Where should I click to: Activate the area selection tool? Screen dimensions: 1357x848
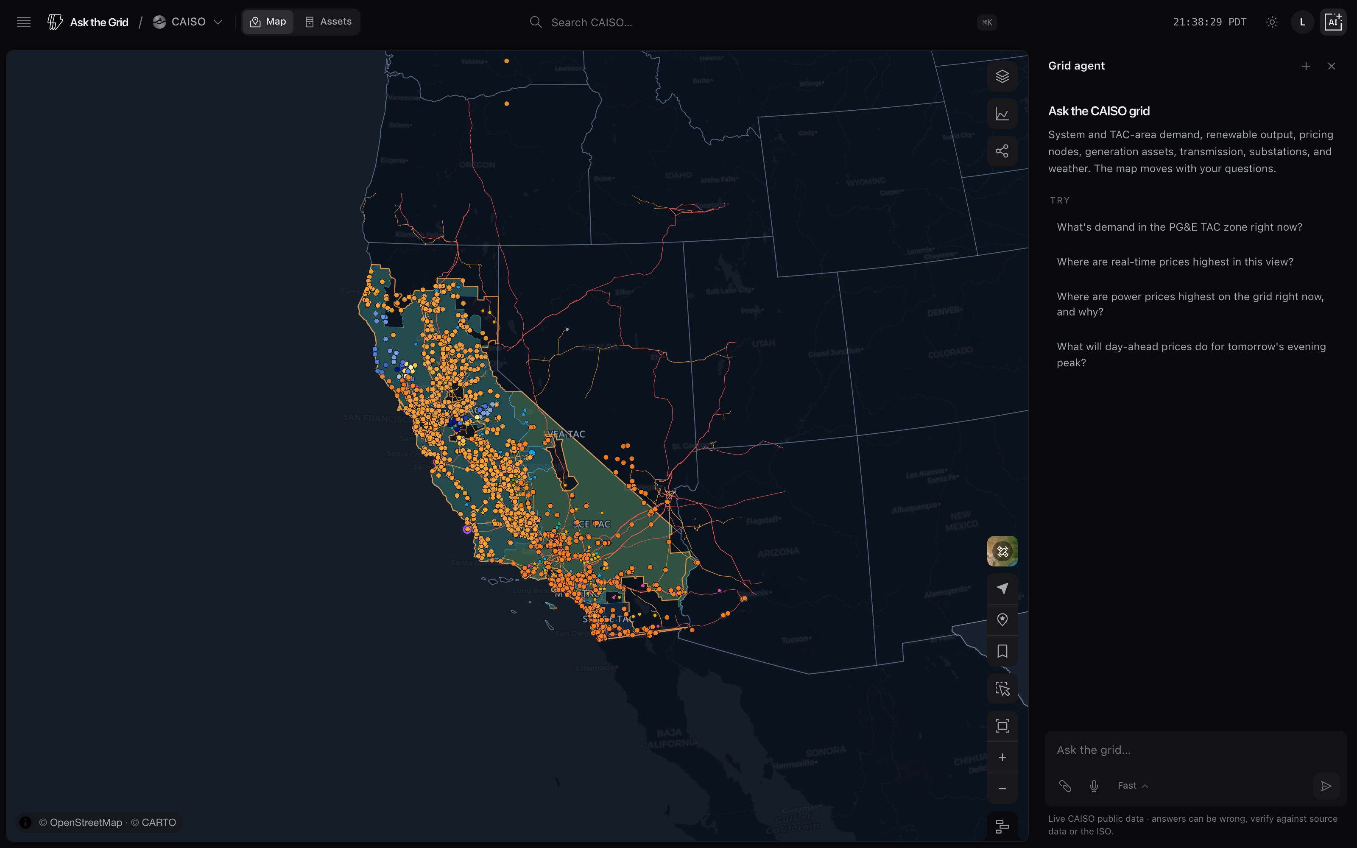click(x=1002, y=689)
